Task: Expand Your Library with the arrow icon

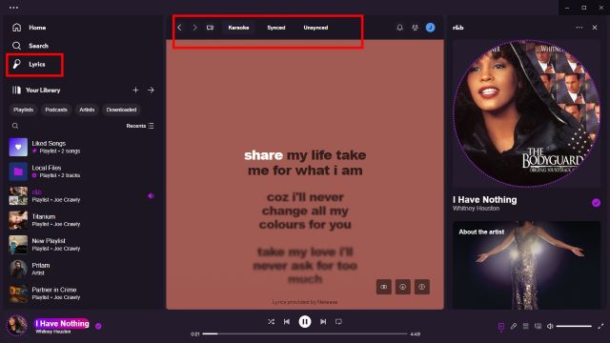Action: [151, 91]
